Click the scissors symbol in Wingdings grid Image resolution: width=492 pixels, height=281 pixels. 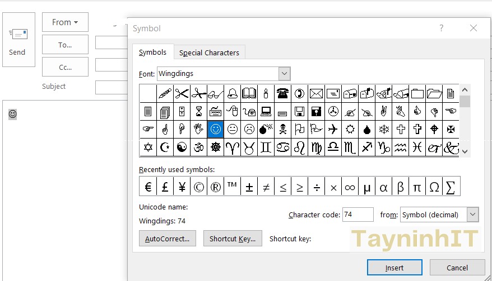click(182, 93)
